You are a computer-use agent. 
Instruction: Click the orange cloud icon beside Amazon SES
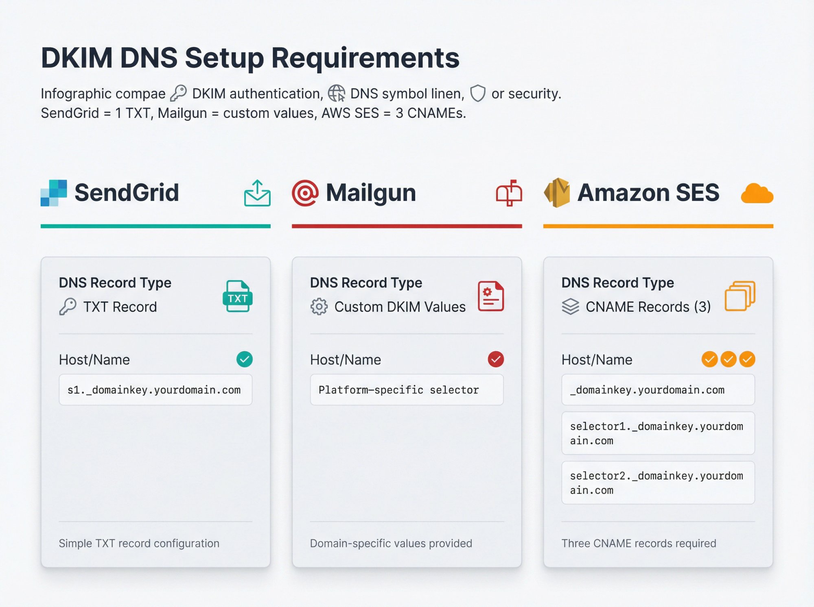[757, 194]
